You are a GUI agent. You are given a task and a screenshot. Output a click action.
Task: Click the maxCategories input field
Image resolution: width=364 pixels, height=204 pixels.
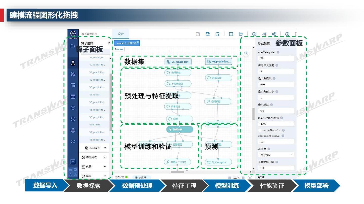pyautogui.click(x=276, y=58)
